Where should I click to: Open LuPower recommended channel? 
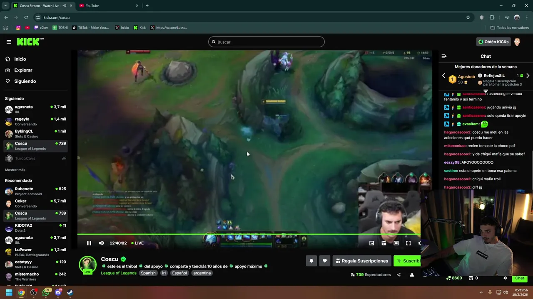pos(35,252)
